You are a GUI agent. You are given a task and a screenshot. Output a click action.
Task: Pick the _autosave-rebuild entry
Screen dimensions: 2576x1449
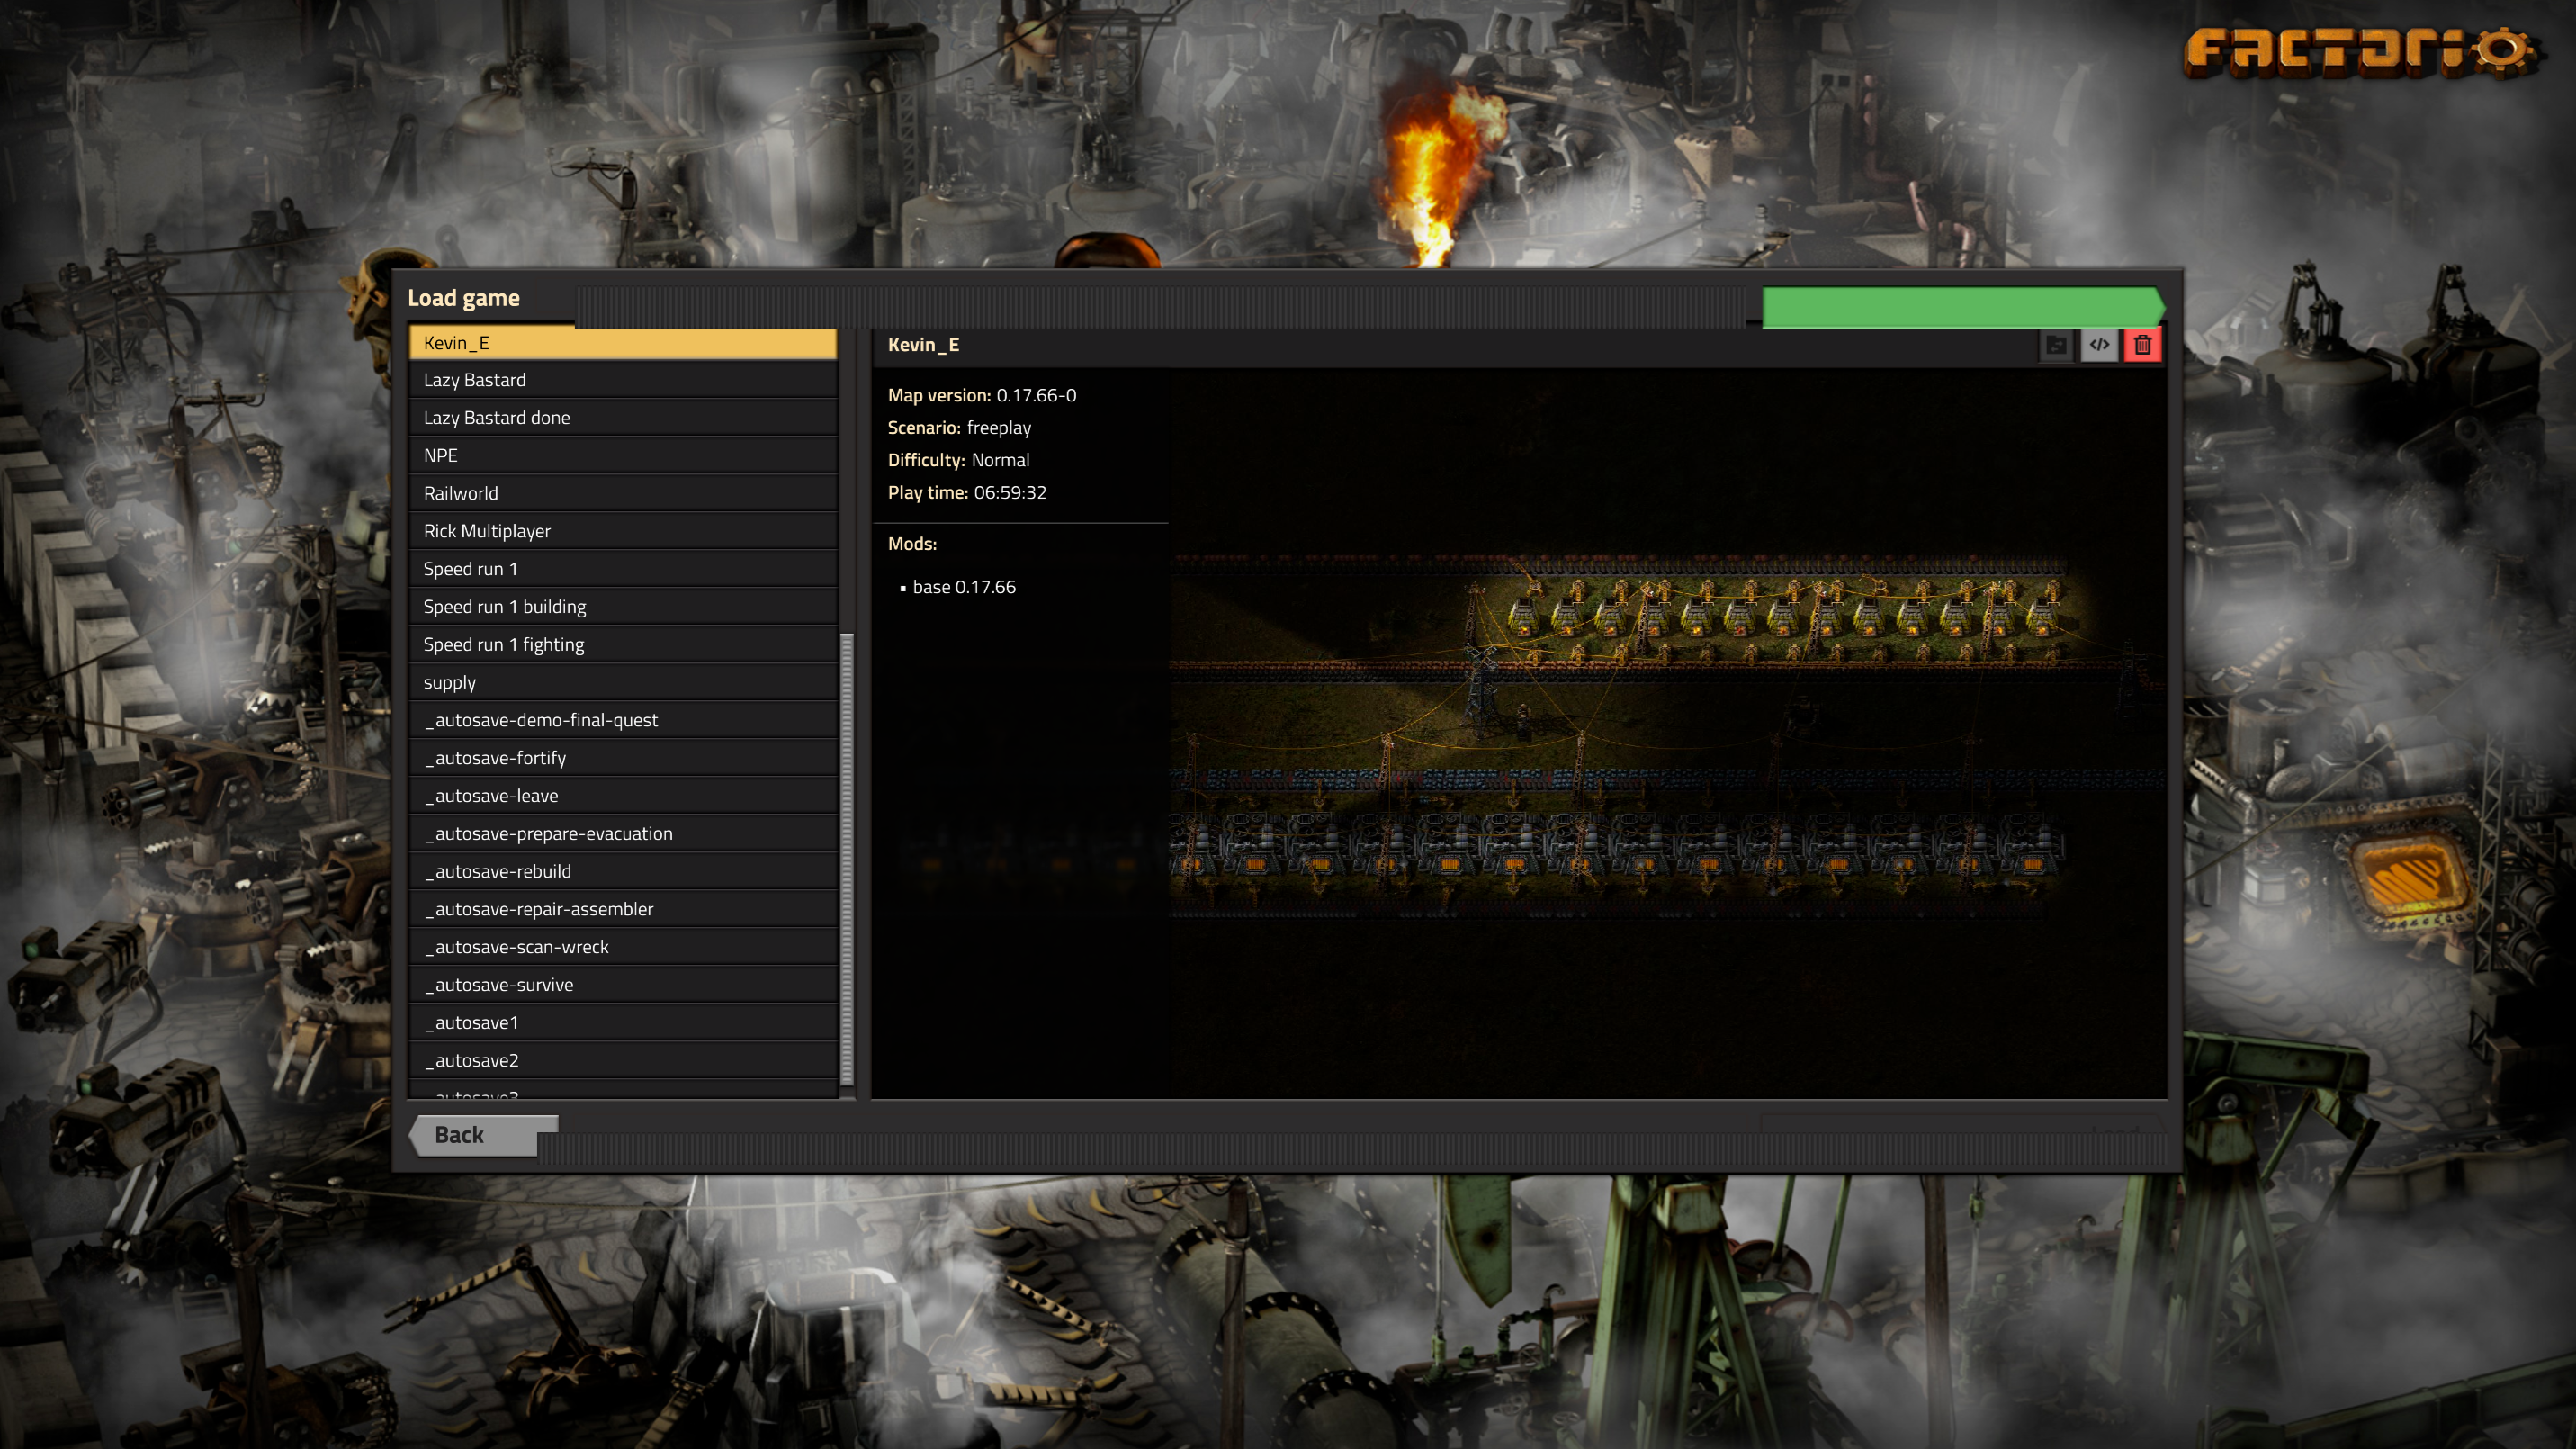(x=623, y=871)
